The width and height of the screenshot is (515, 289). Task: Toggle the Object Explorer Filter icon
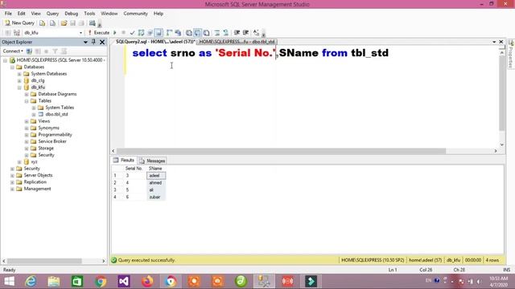coord(56,51)
